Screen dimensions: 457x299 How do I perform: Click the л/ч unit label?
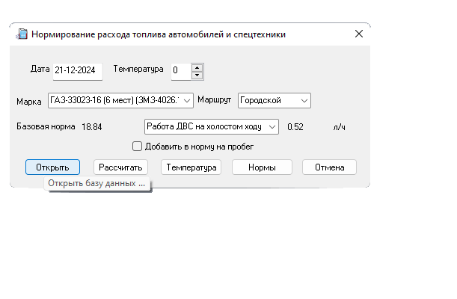(x=340, y=127)
